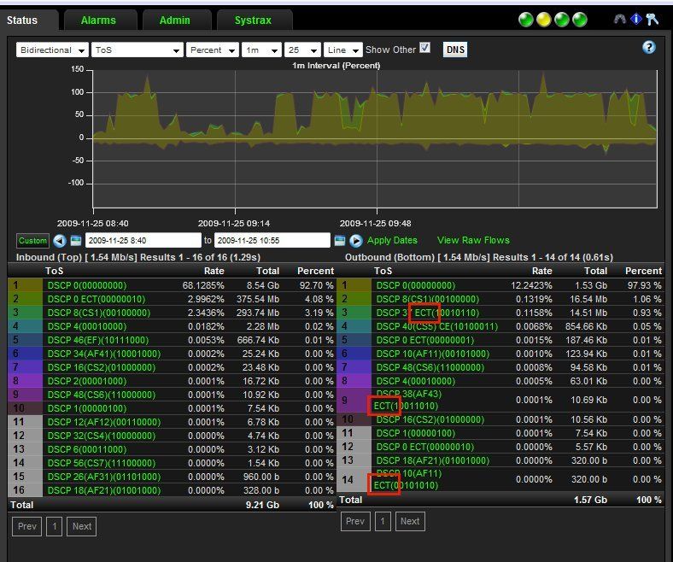Click the third status light
The height and width of the screenshot is (562, 673).
pos(562,20)
